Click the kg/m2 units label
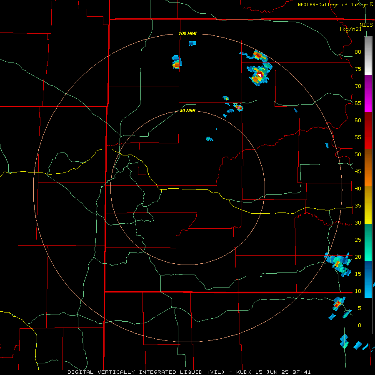This screenshot has width=375, height=375. click(350, 29)
